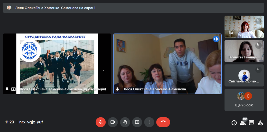
Task: Pin the presentation tile of Леся Олексіївна
Action: [x=7, y=89]
